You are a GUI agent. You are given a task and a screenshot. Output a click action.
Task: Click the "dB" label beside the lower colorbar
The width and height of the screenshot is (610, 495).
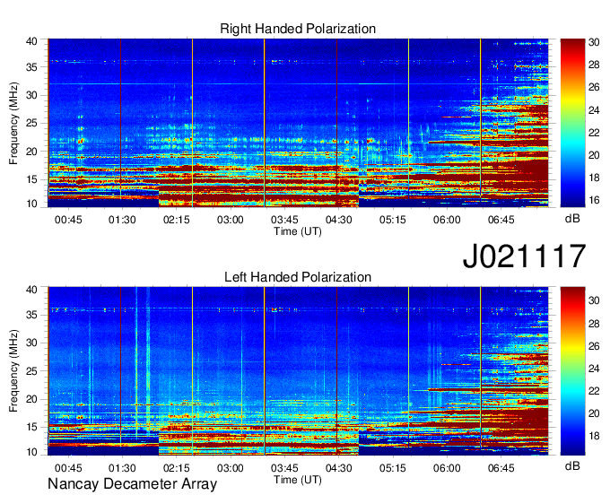pos(572,465)
